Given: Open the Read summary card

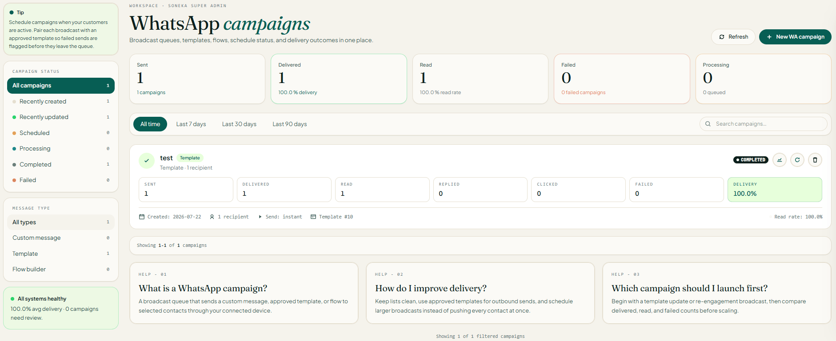Looking at the screenshot, I should [480, 79].
